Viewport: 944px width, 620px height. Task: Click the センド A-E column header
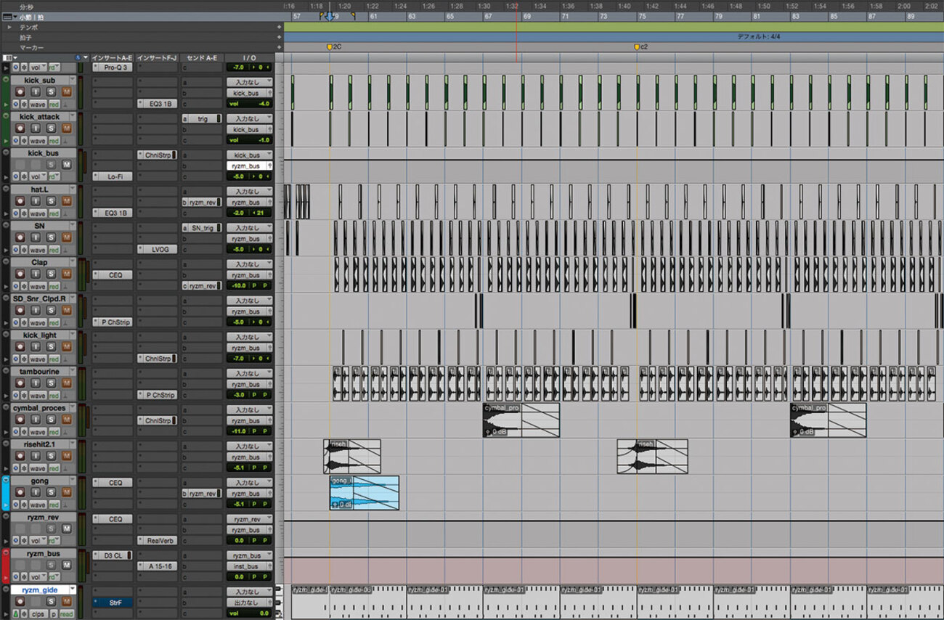pyautogui.click(x=203, y=57)
